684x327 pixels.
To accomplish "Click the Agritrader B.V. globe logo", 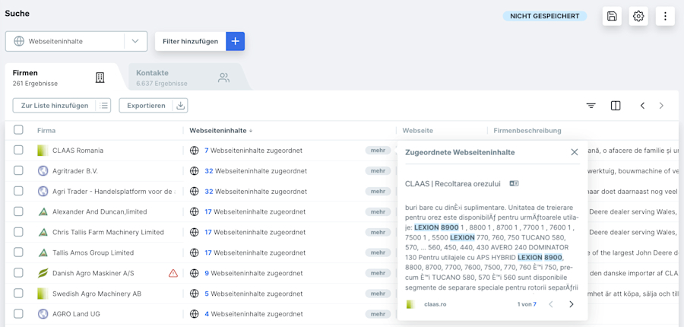I will point(43,171).
